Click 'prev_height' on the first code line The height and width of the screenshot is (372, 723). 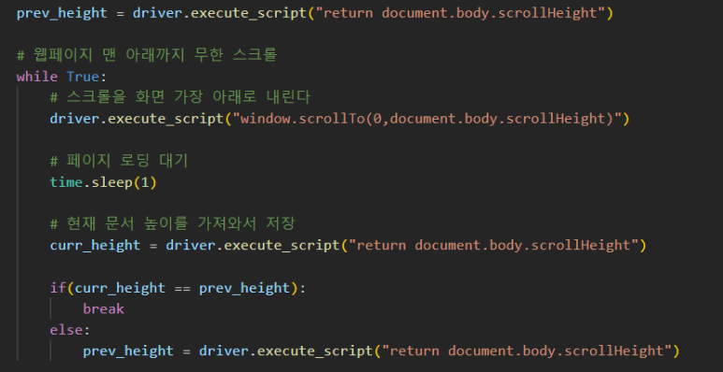tap(62, 13)
